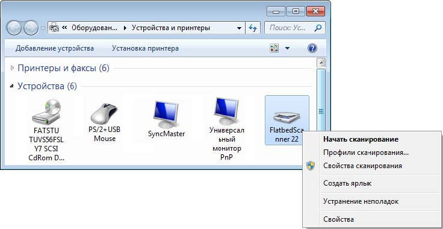443x229 pixels.
Task: Choose Устранение неполадок from context menu
Action: [x=361, y=201]
